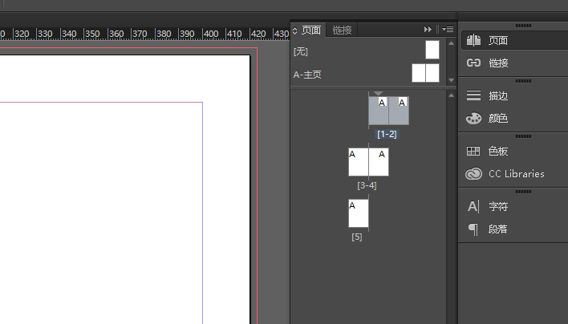
Task: Open the Pages panel flyout menu
Action: [x=448, y=30]
